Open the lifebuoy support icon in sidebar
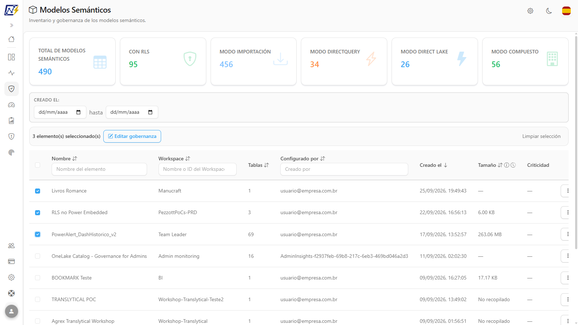The image size is (578, 325). [x=12, y=293]
